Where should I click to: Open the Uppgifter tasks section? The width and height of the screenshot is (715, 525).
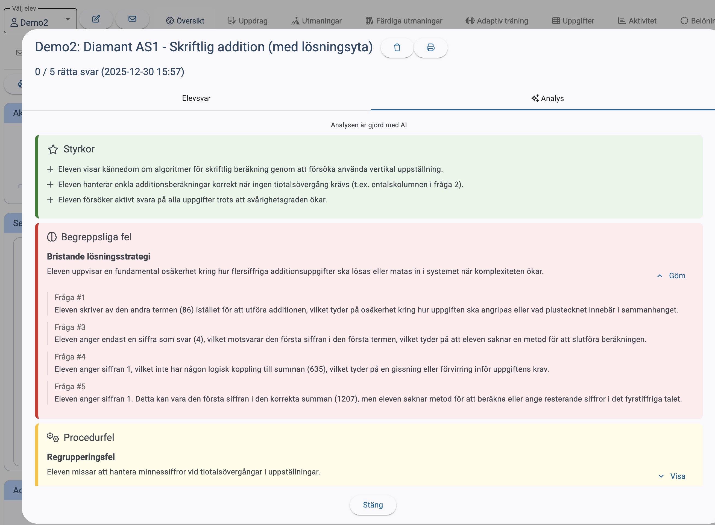click(x=573, y=21)
